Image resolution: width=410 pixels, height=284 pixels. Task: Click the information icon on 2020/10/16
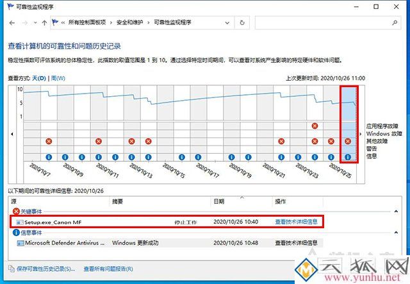182,157
